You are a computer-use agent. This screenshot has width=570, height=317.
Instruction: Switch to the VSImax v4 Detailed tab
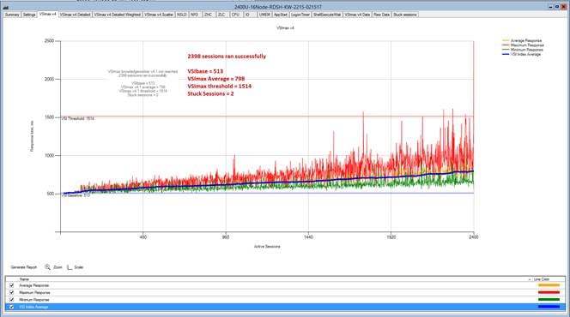(x=75, y=15)
